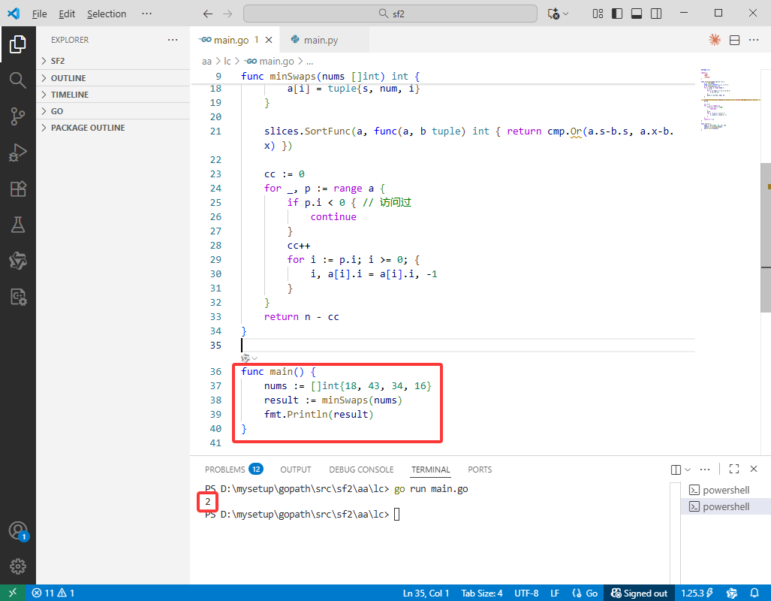Open the Edit menu
771x601 pixels.
point(67,14)
